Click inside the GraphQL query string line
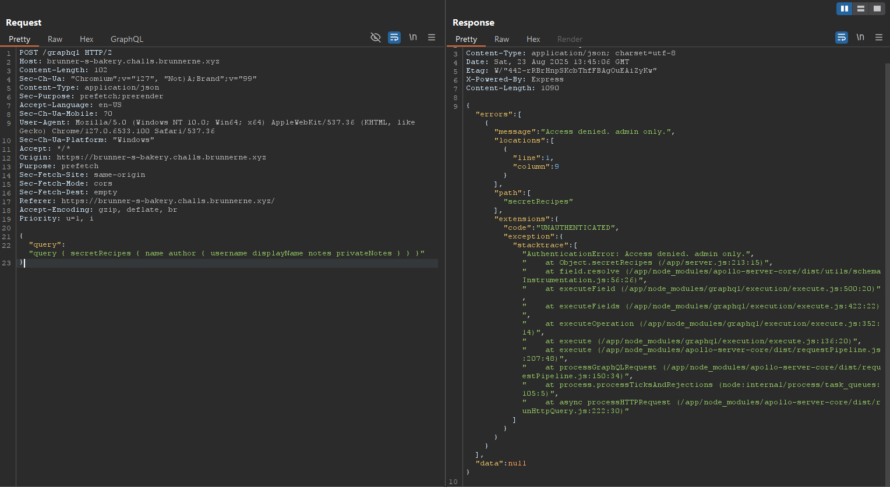The image size is (890, 487). (227, 254)
